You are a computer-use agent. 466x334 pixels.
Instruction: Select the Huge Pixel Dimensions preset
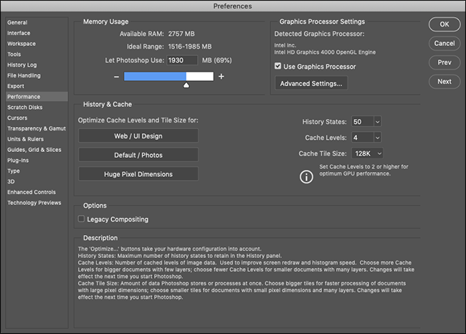[138, 173]
